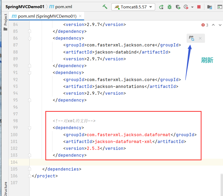Click com.fasterxml.jackson.dataformat groupId text
Viewport: 223px width, 196px height.
pos(129,135)
